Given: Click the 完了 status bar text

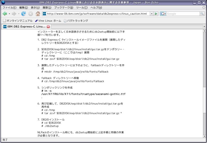Looking at the screenshot, I should [5, 140].
